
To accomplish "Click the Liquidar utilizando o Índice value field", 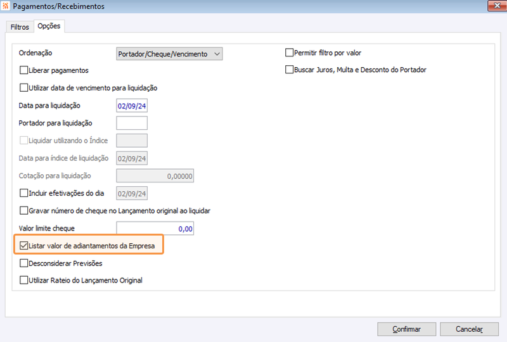I will point(132,141).
